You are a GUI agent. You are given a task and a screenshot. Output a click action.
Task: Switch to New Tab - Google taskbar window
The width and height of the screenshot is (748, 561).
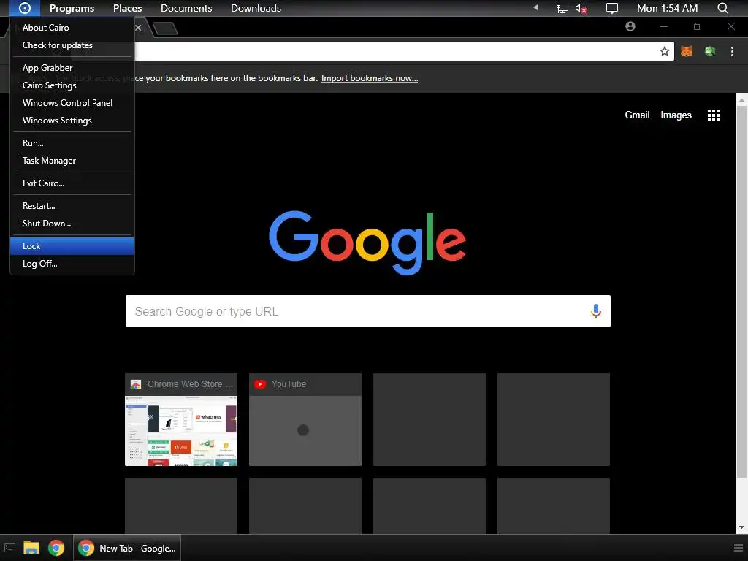click(127, 548)
